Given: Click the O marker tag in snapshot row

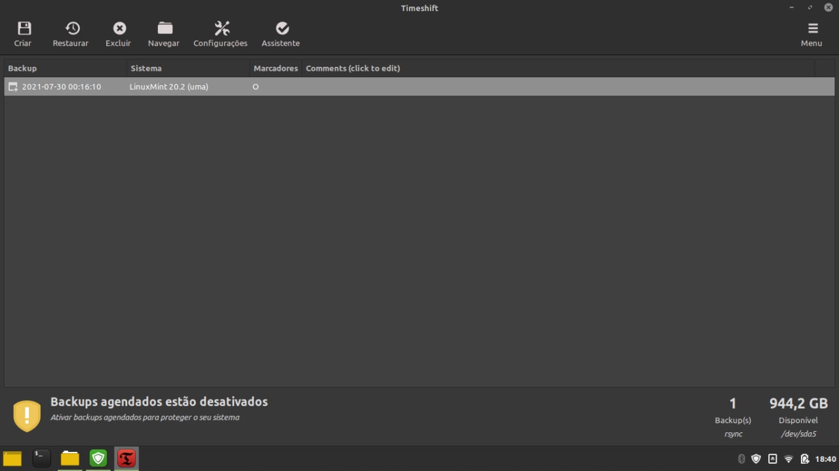Looking at the screenshot, I should pos(256,86).
